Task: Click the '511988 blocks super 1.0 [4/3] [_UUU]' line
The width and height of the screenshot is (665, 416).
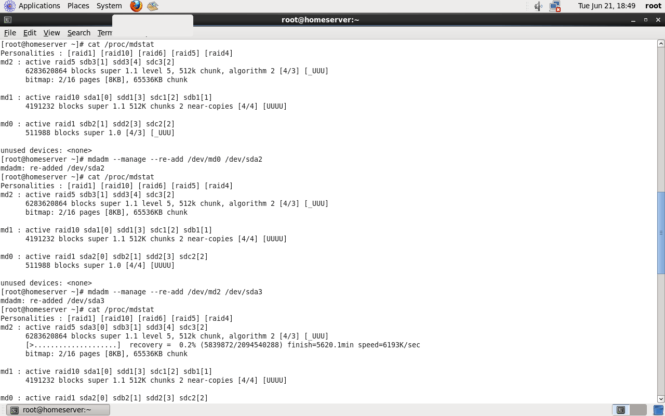Action: pyautogui.click(x=100, y=133)
